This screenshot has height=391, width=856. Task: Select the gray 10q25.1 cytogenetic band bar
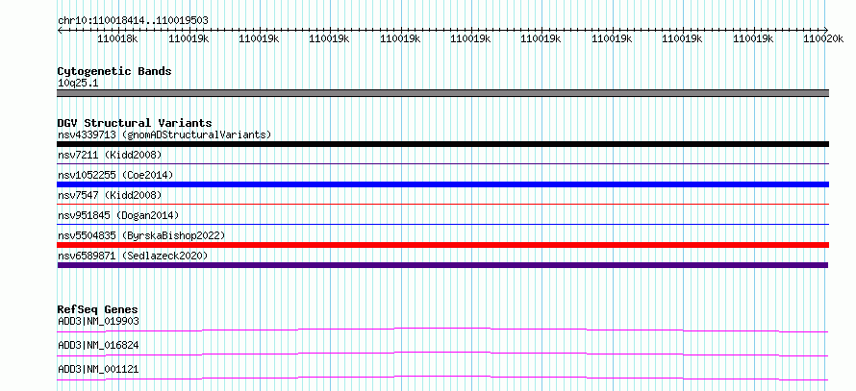(x=442, y=93)
